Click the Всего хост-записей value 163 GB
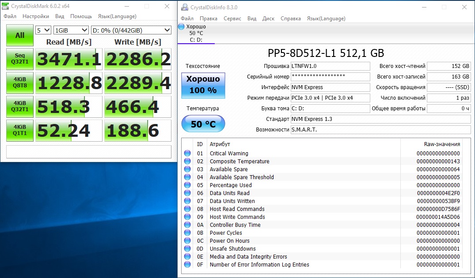The image size is (475, 278). pos(448,76)
